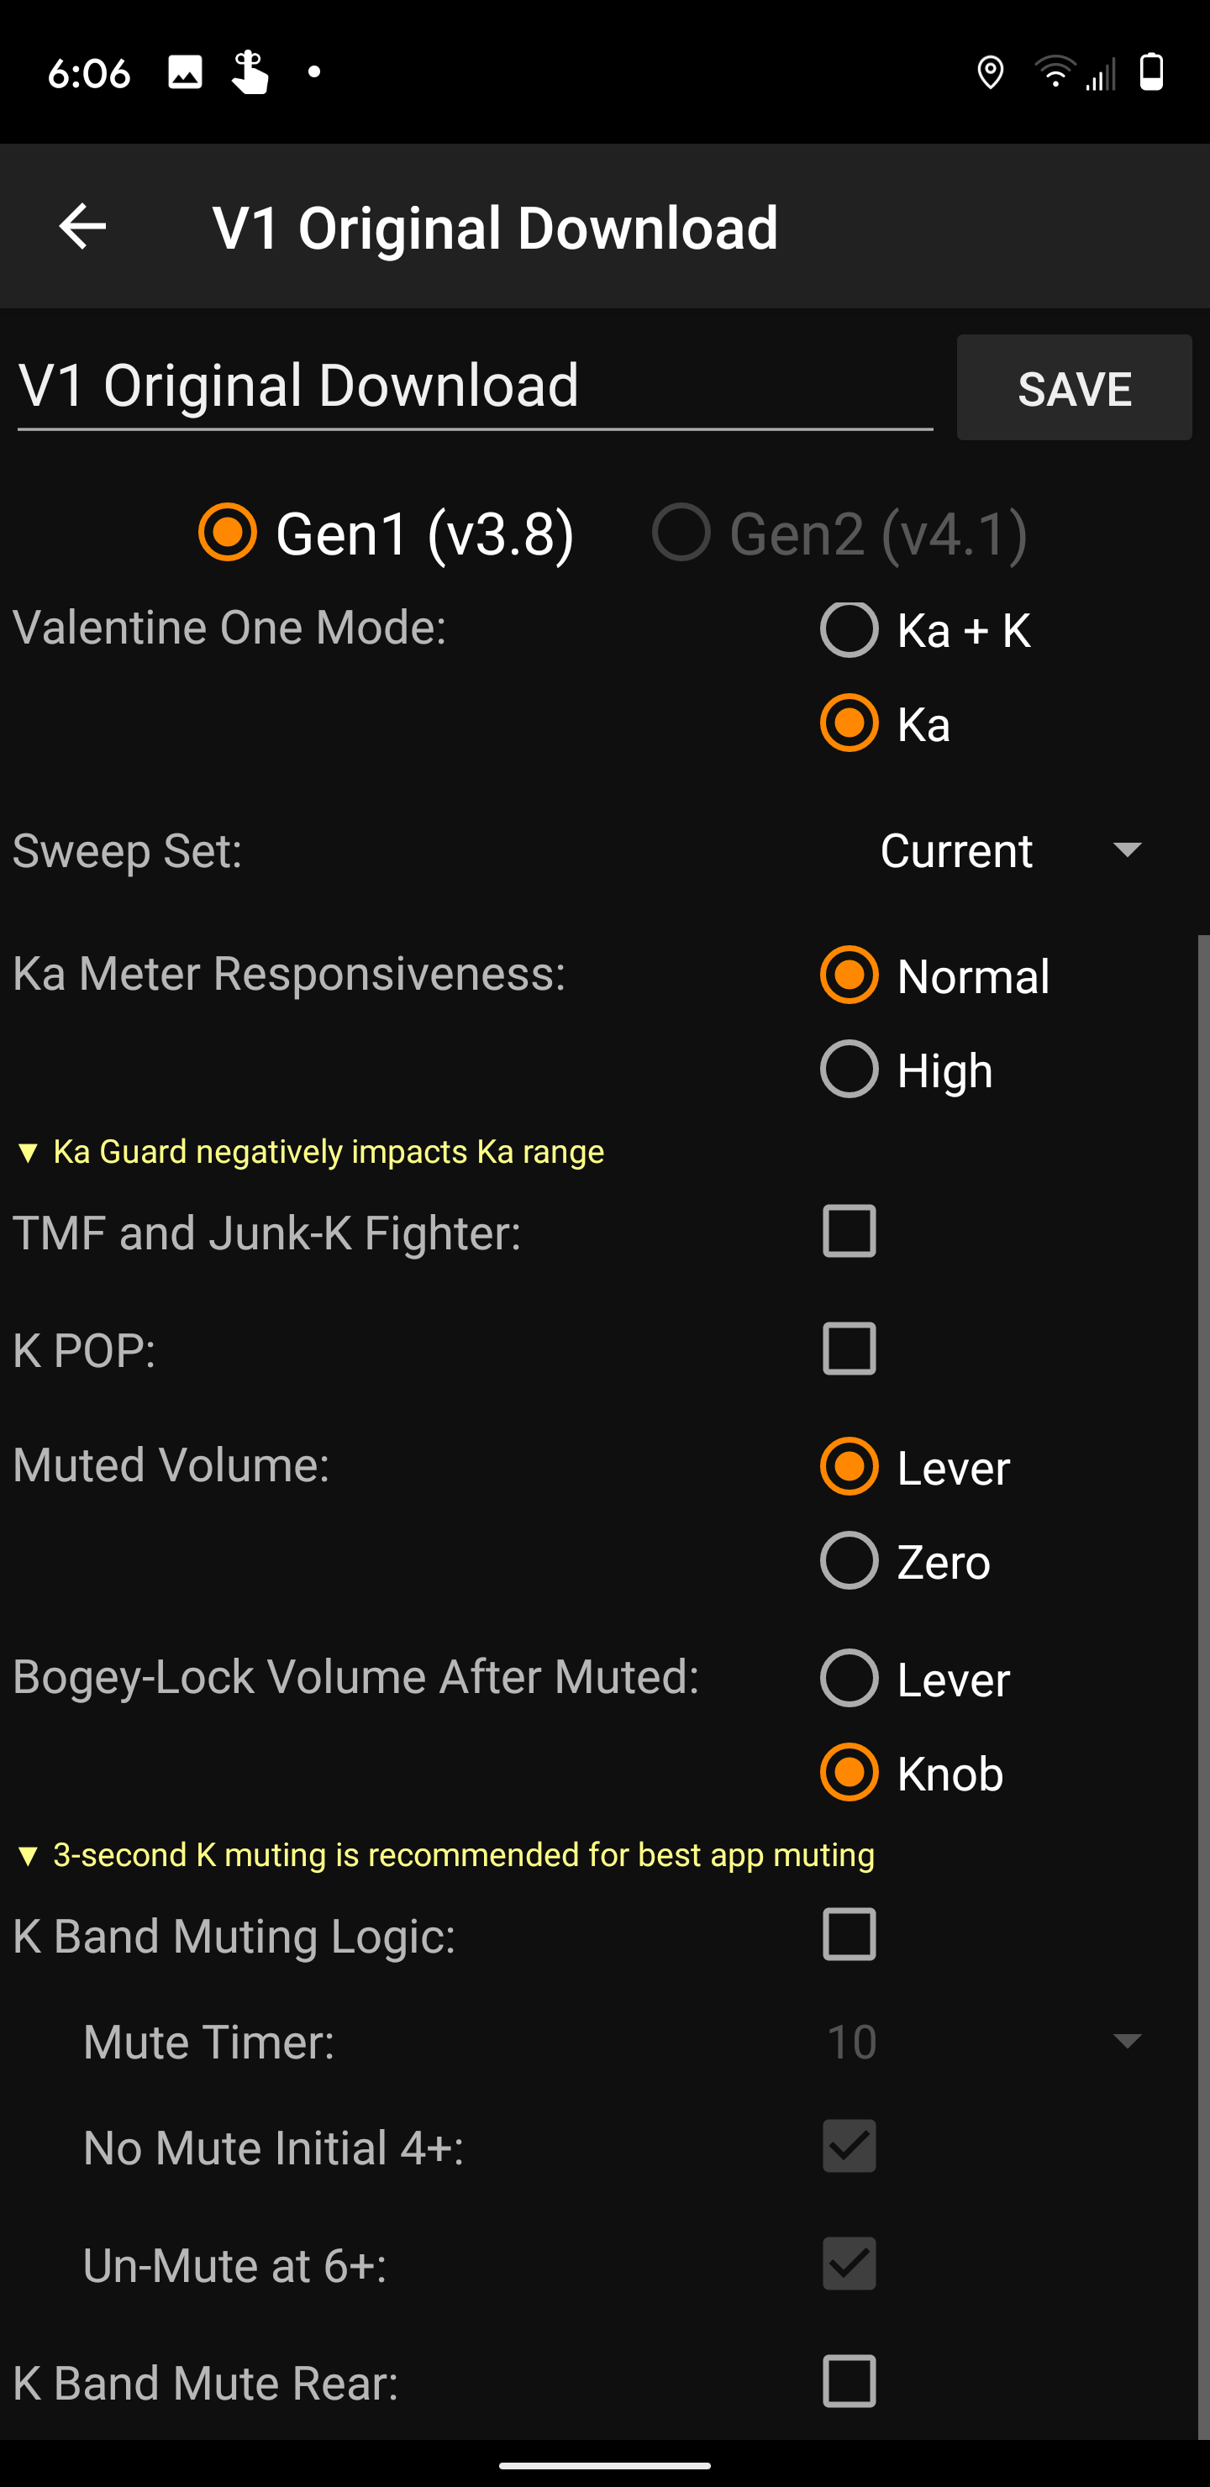1210x2487 pixels.
Task: Edit the profile name text field
Action: [473, 386]
